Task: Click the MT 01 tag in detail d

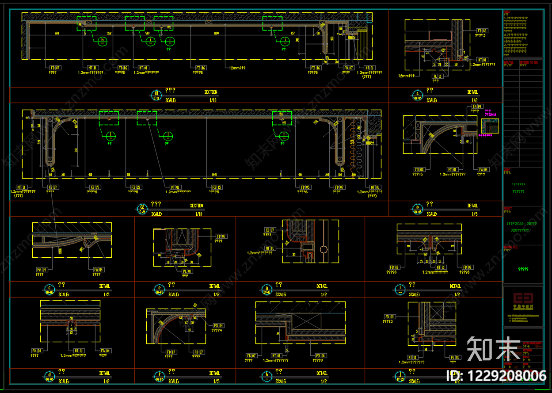Action: 79,351
